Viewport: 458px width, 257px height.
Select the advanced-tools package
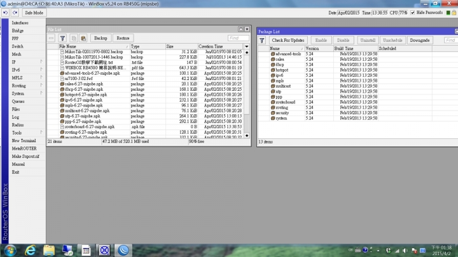357,54
